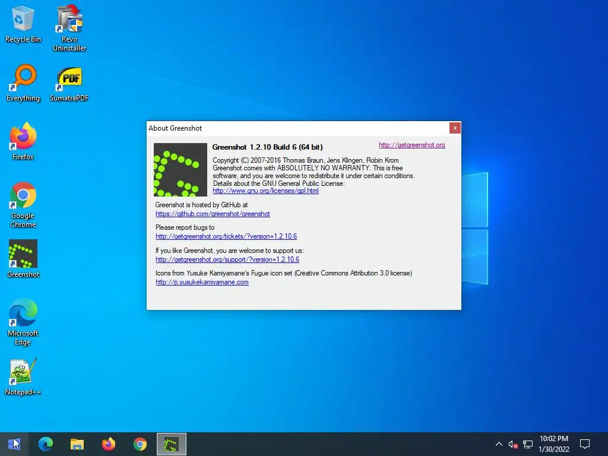Click the muted speaker tray icon
Viewport: 608px width, 456px height.
tap(513, 444)
